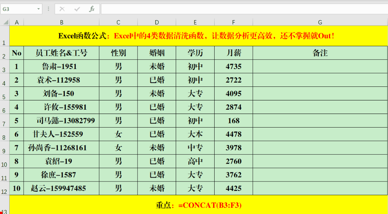
Task: Select cell 孙尚香–11268161
Action: [x=61, y=148]
